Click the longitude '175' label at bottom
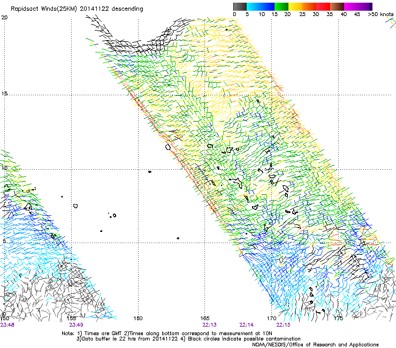The image size is (396, 348). (x=338, y=318)
